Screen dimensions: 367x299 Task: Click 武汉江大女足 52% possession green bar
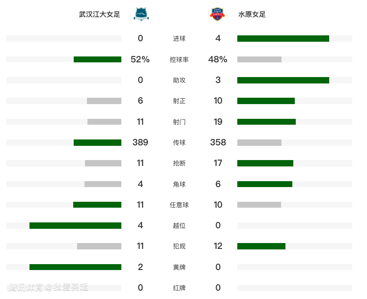point(97,59)
